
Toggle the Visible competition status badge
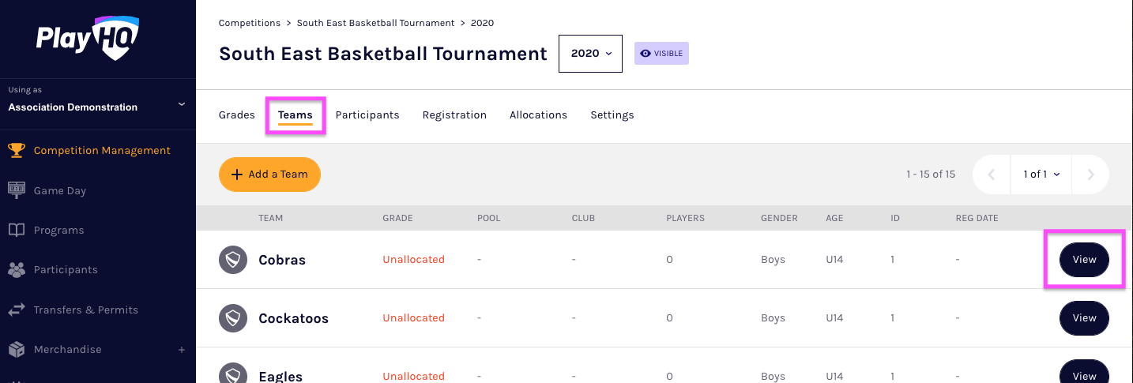661,54
